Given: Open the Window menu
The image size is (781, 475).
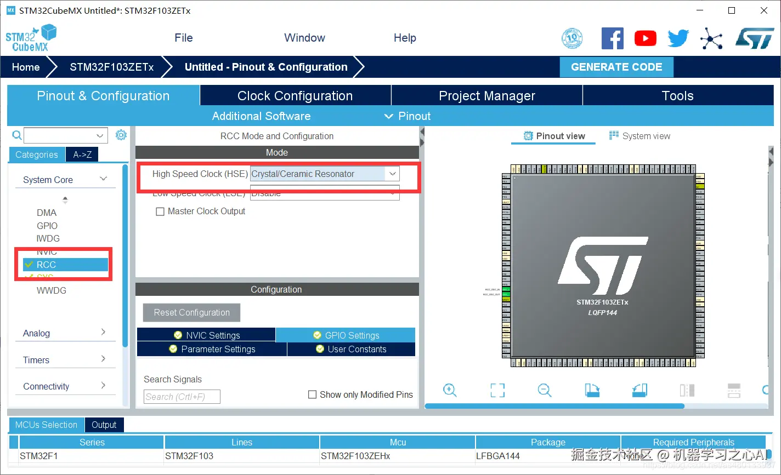Looking at the screenshot, I should 304,38.
